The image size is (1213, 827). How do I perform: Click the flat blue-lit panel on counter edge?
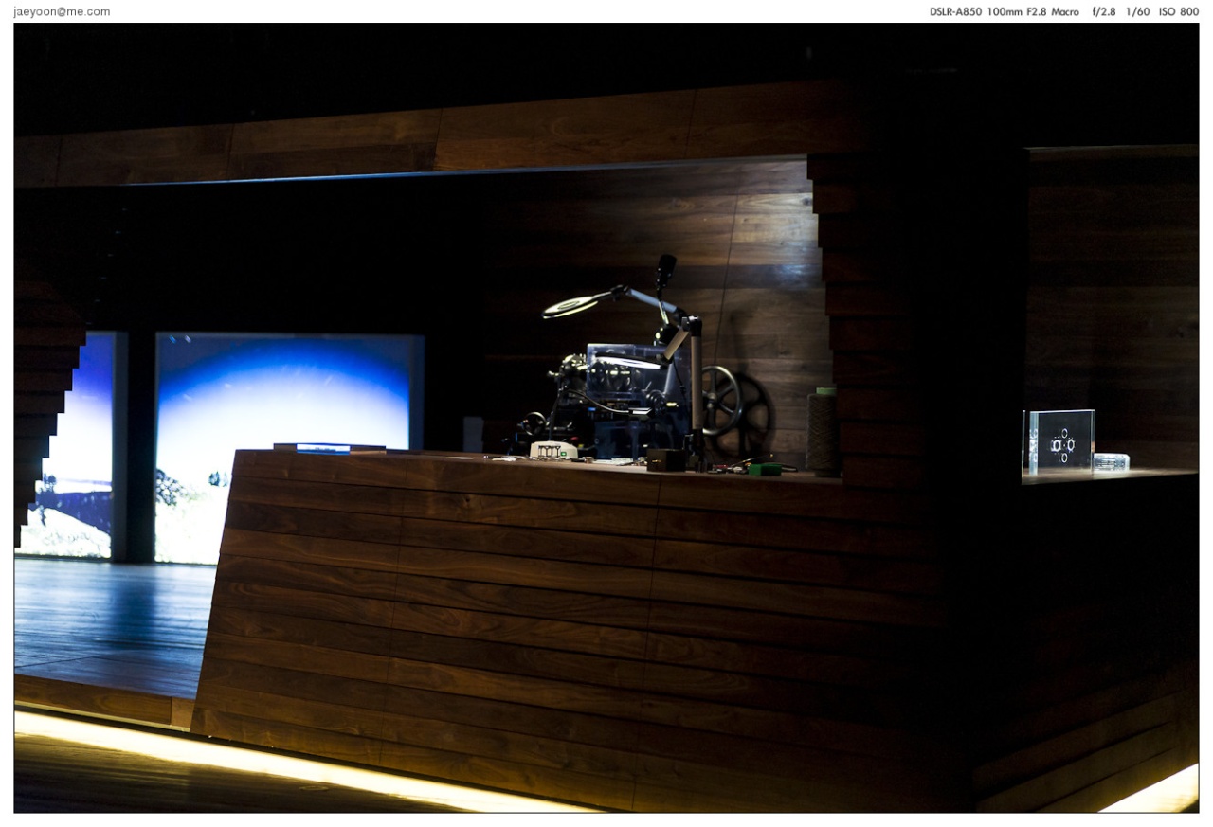(329, 447)
